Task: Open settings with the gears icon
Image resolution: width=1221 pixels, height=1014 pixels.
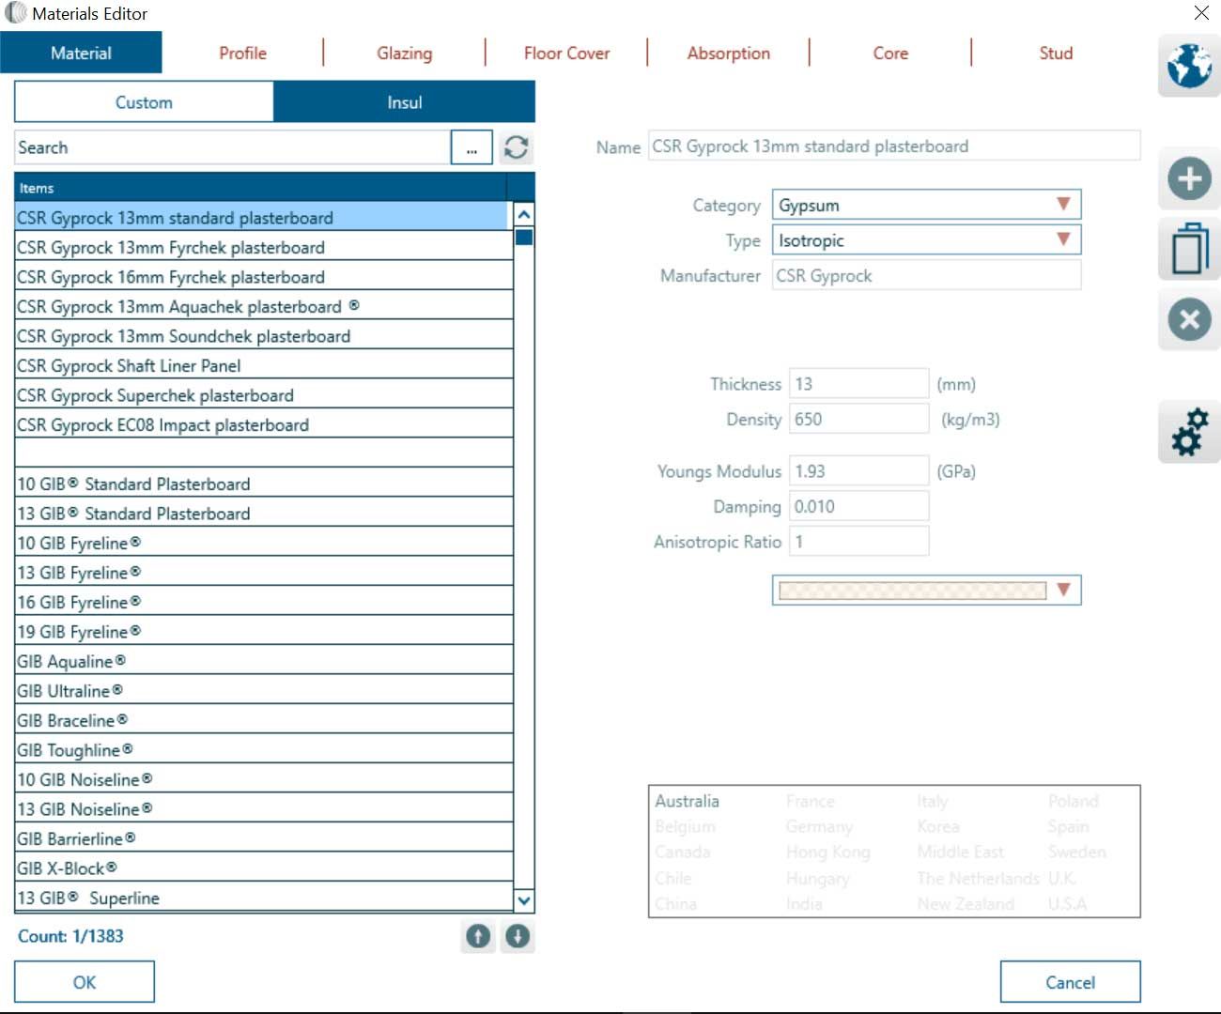Action: click(x=1189, y=432)
